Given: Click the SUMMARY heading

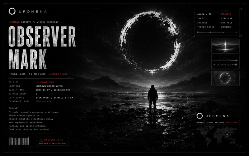Looking at the screenshot, I should click(x=14, y=108).
